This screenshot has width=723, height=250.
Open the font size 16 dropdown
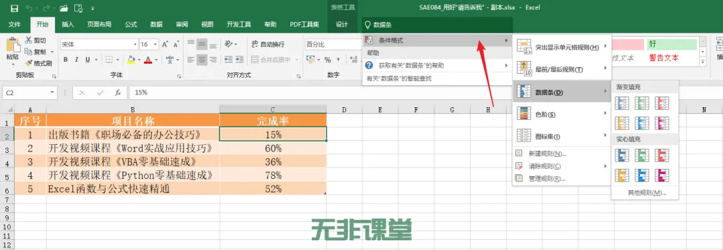(156, 45)
